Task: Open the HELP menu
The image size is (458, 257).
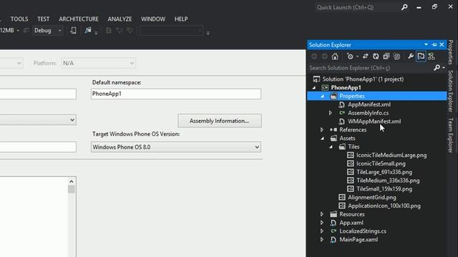Action: [181, 19]
